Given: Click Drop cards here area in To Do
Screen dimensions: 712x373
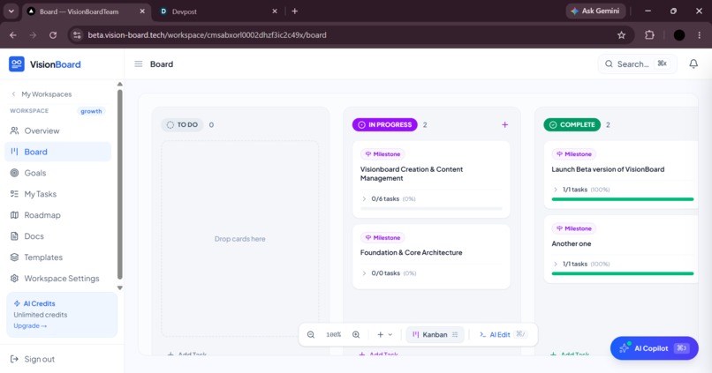Looking at the screenshot, I should (239, 239).
